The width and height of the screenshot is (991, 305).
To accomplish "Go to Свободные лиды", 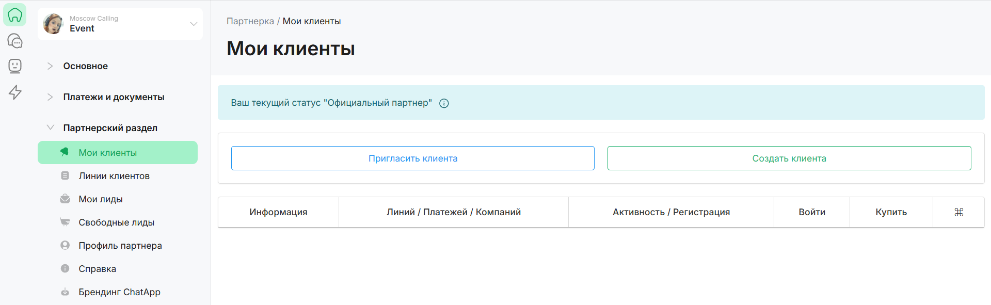I will coord(117,222).
